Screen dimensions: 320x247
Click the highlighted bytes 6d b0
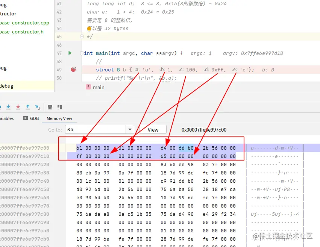(x=186, y=148)
